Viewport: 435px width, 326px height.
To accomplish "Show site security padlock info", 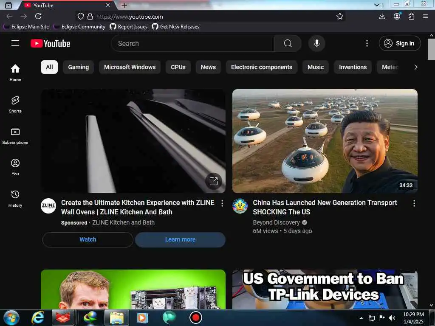I will click(90, 17).
